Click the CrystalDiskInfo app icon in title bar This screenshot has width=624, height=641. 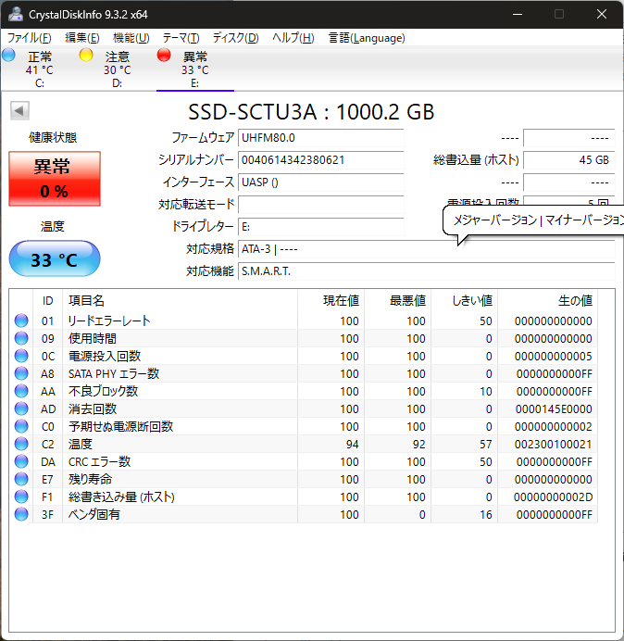[x=16, y=14]
